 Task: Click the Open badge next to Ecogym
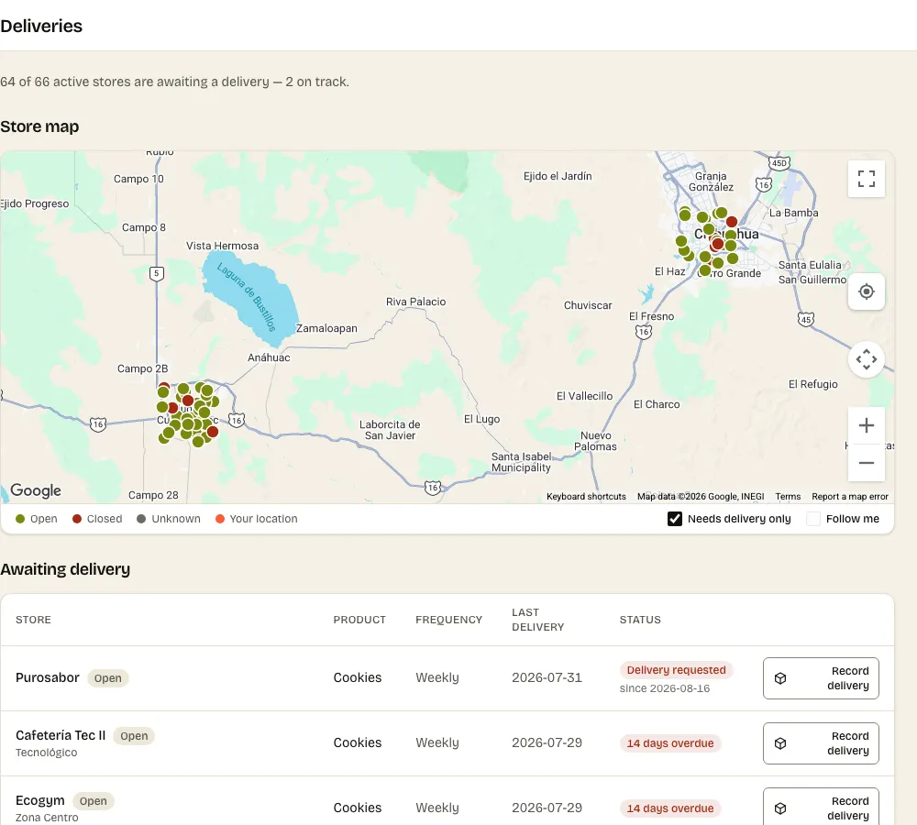94,801
